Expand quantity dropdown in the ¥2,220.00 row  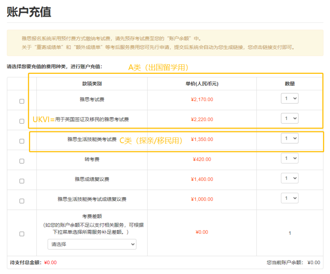289,118
